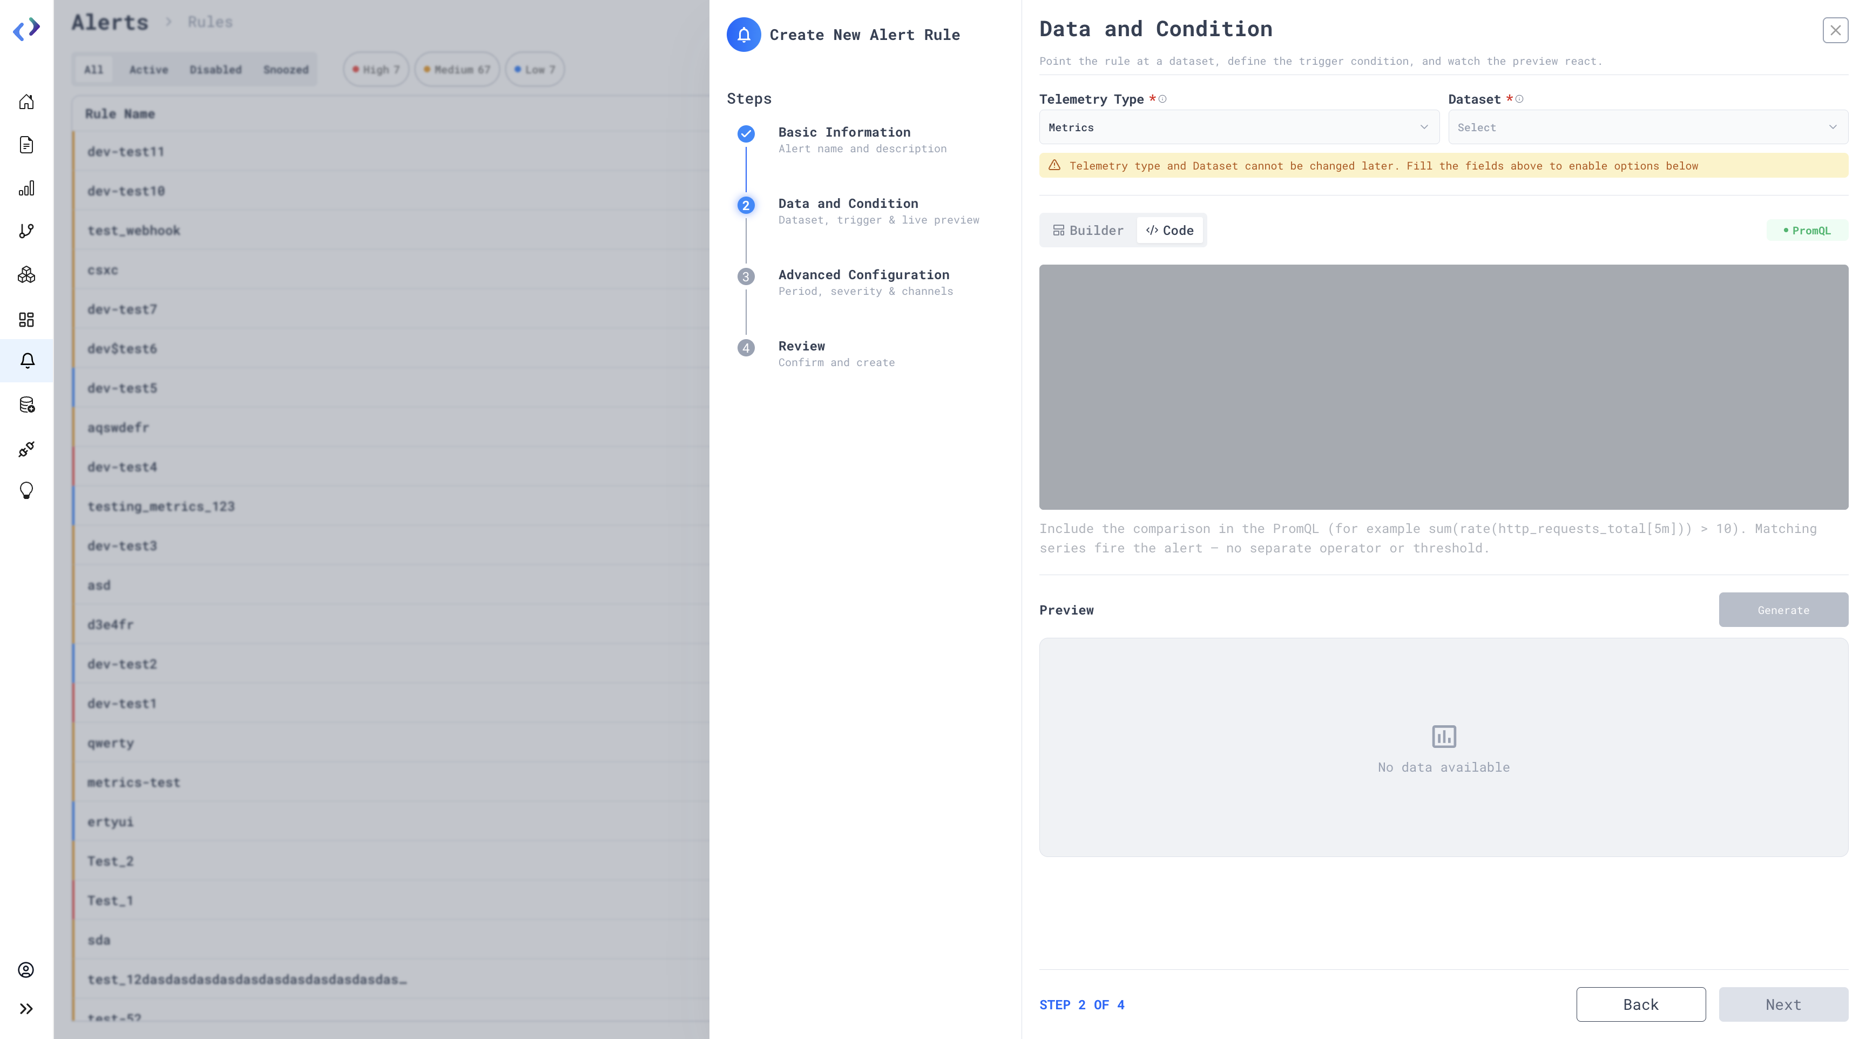
Task: Toggle the Medium 67 severity filter
Action: point(457,70)
